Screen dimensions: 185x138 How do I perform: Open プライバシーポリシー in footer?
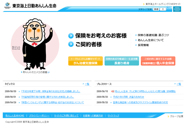tap(39, 116)
